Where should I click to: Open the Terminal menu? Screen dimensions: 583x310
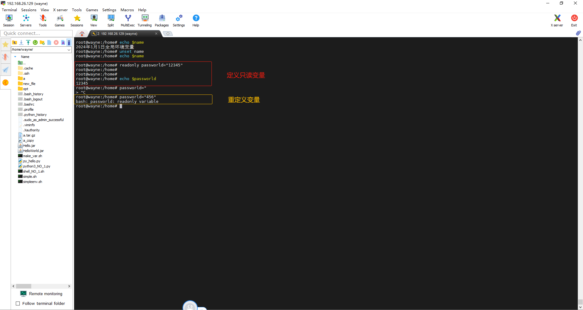click(9, 10)
